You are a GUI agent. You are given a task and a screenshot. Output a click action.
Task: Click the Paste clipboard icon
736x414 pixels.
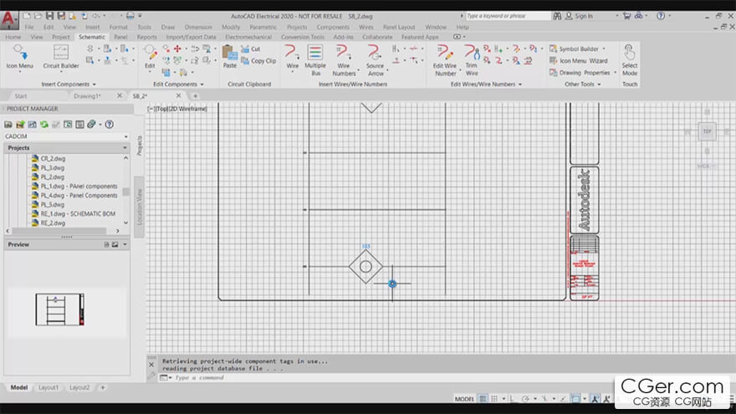tap(230, 56)
